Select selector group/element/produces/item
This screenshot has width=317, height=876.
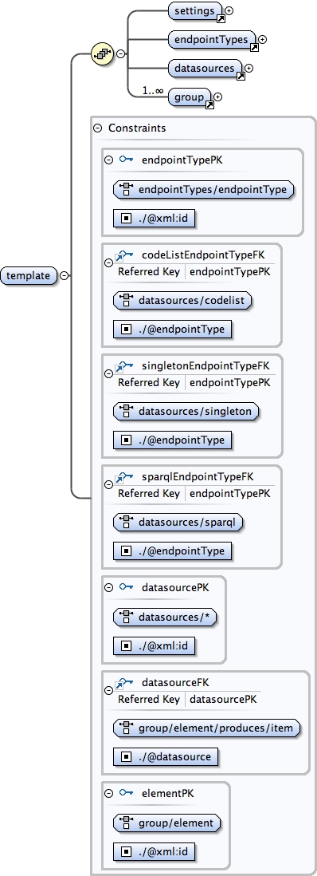207,728
